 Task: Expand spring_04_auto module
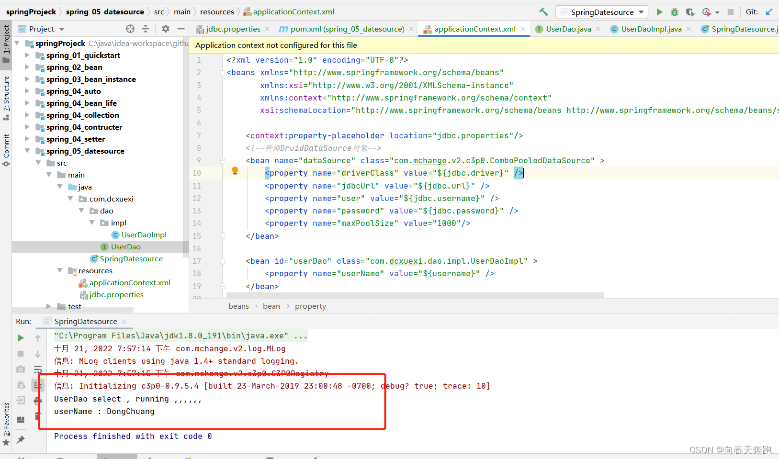[27, 91]
